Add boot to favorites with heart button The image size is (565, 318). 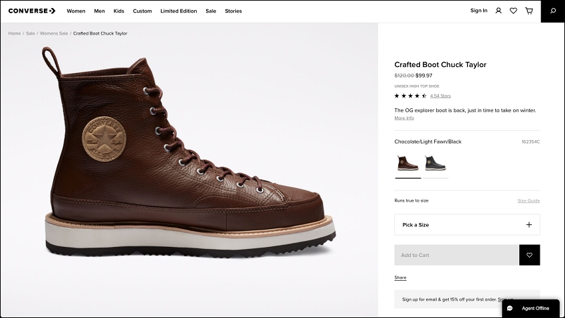[529, 255]
